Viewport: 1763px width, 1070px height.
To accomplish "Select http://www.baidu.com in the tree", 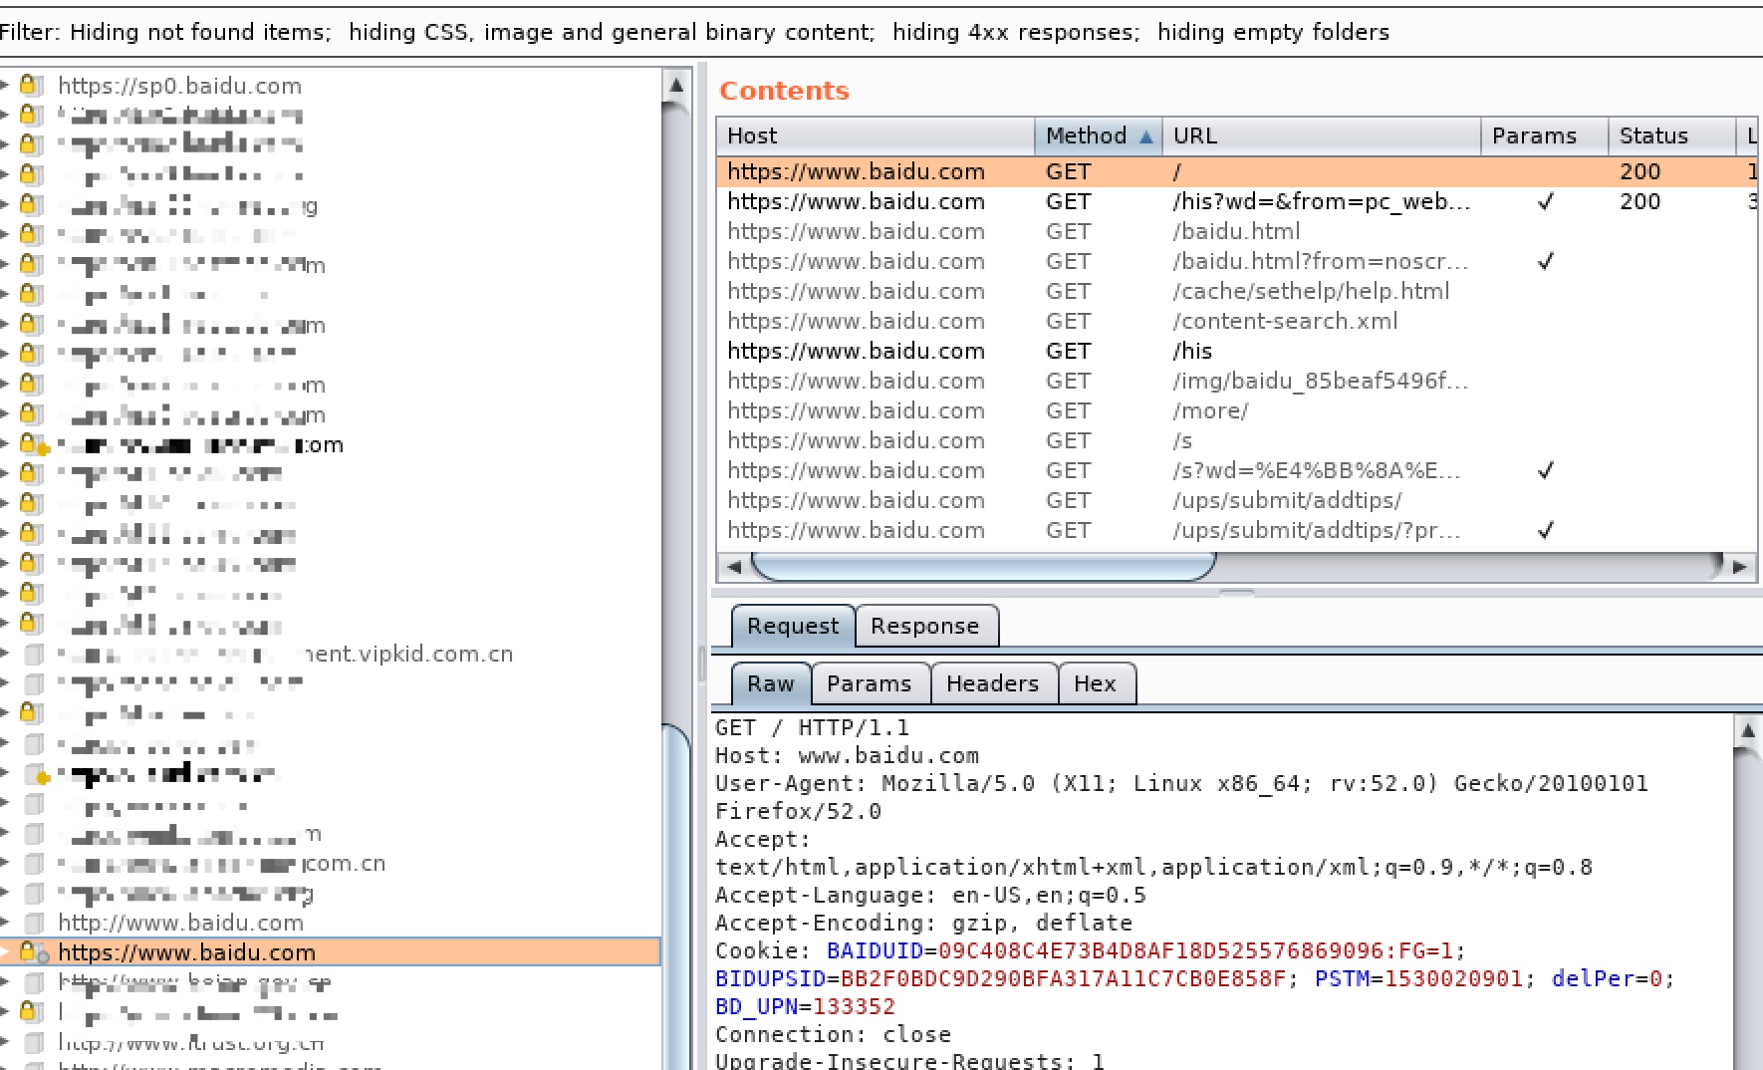I will [x=181, y=923].
